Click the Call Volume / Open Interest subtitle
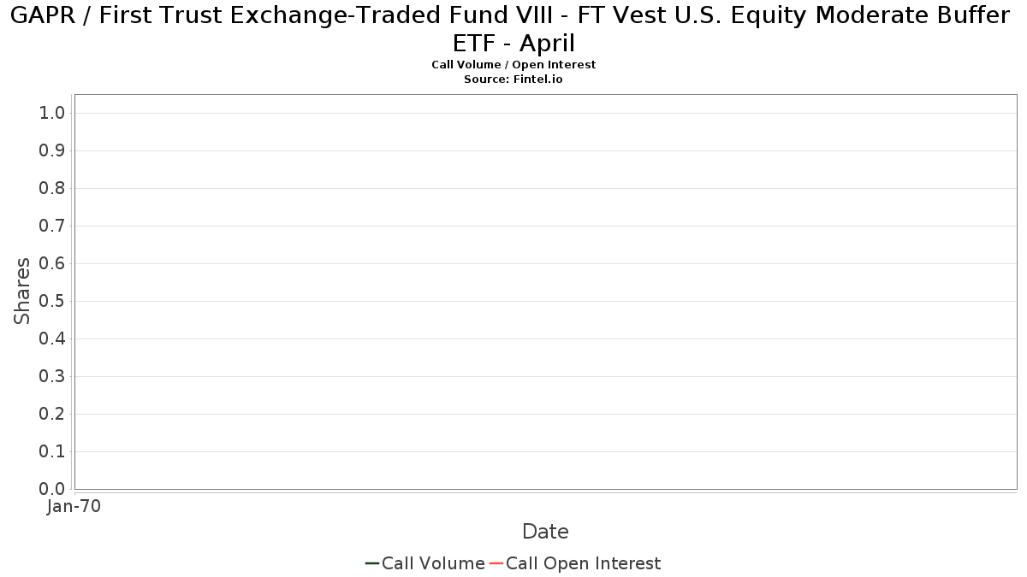This screenshot has width=1027, height=577. click(513, 64)
